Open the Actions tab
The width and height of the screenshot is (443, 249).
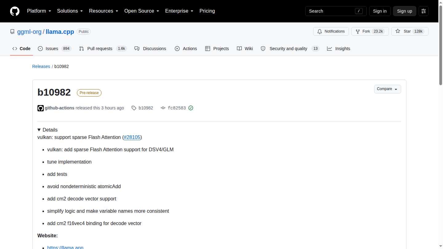(186, 49)
